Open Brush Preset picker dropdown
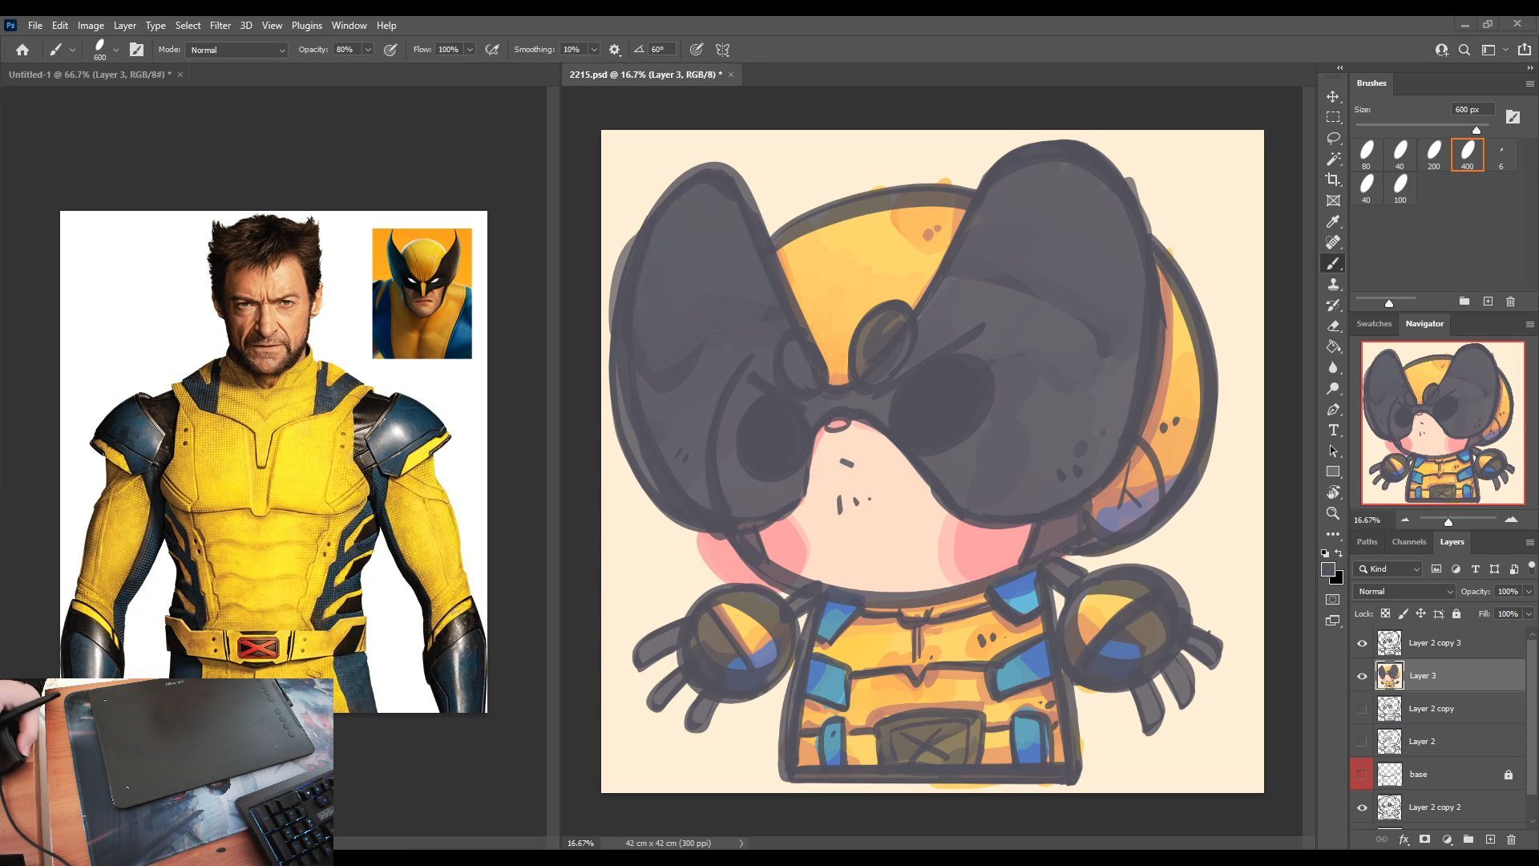Screen dimensions: 1539x866 point(116,50)
